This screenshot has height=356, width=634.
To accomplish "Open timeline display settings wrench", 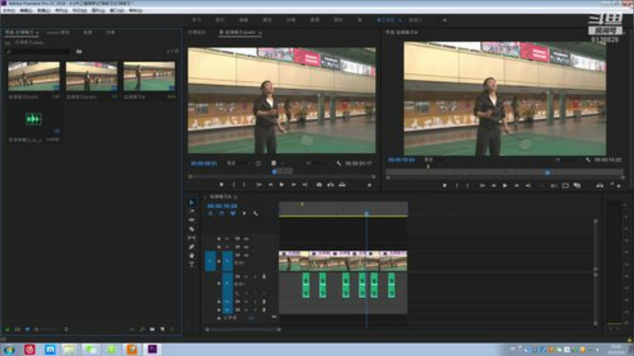I will pos(255,213).
